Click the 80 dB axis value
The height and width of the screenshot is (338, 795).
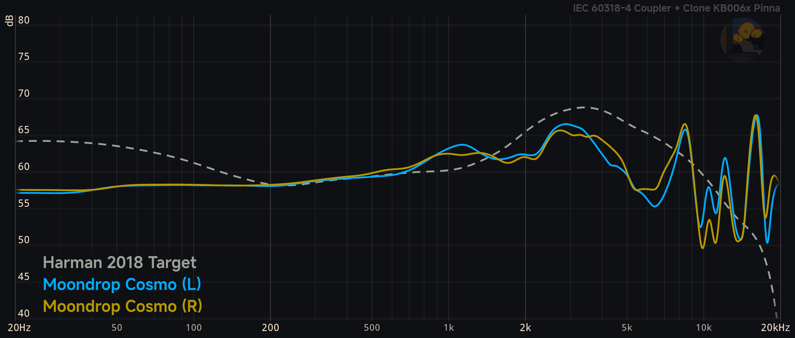click(x=24, y=20)
